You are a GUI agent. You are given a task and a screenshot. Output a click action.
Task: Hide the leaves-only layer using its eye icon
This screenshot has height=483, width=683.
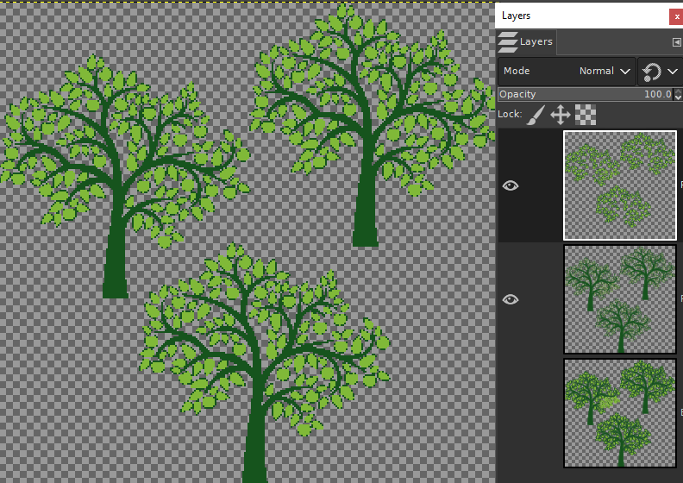(x=511, y=186)
